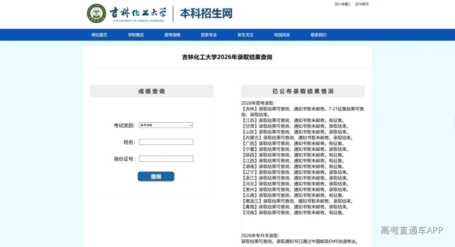
Task: Select the 【河北】 admission status line
Action: tap(295, 184)
